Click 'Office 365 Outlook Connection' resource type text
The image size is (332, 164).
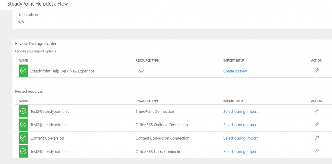click(x=162, y=125)
